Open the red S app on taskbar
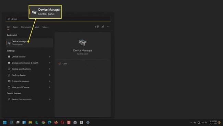 69,123
